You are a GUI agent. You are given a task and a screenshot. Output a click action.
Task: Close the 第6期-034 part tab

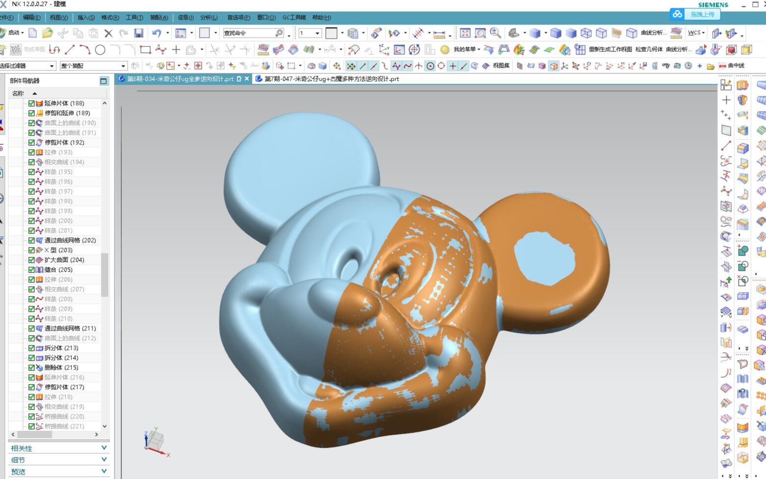point(247,79)
